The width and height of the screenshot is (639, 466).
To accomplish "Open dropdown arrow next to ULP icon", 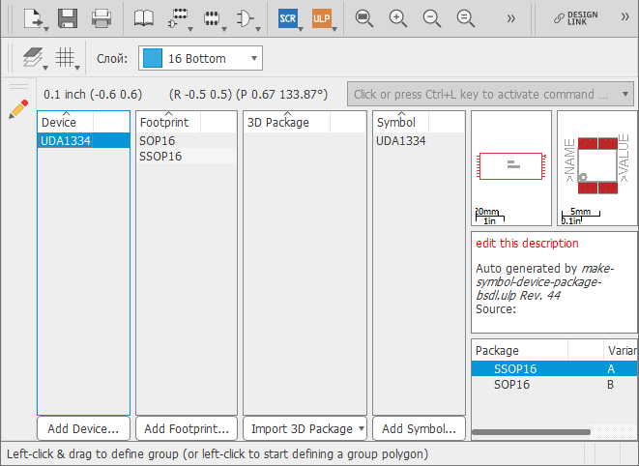I will [x=334, y=29].
